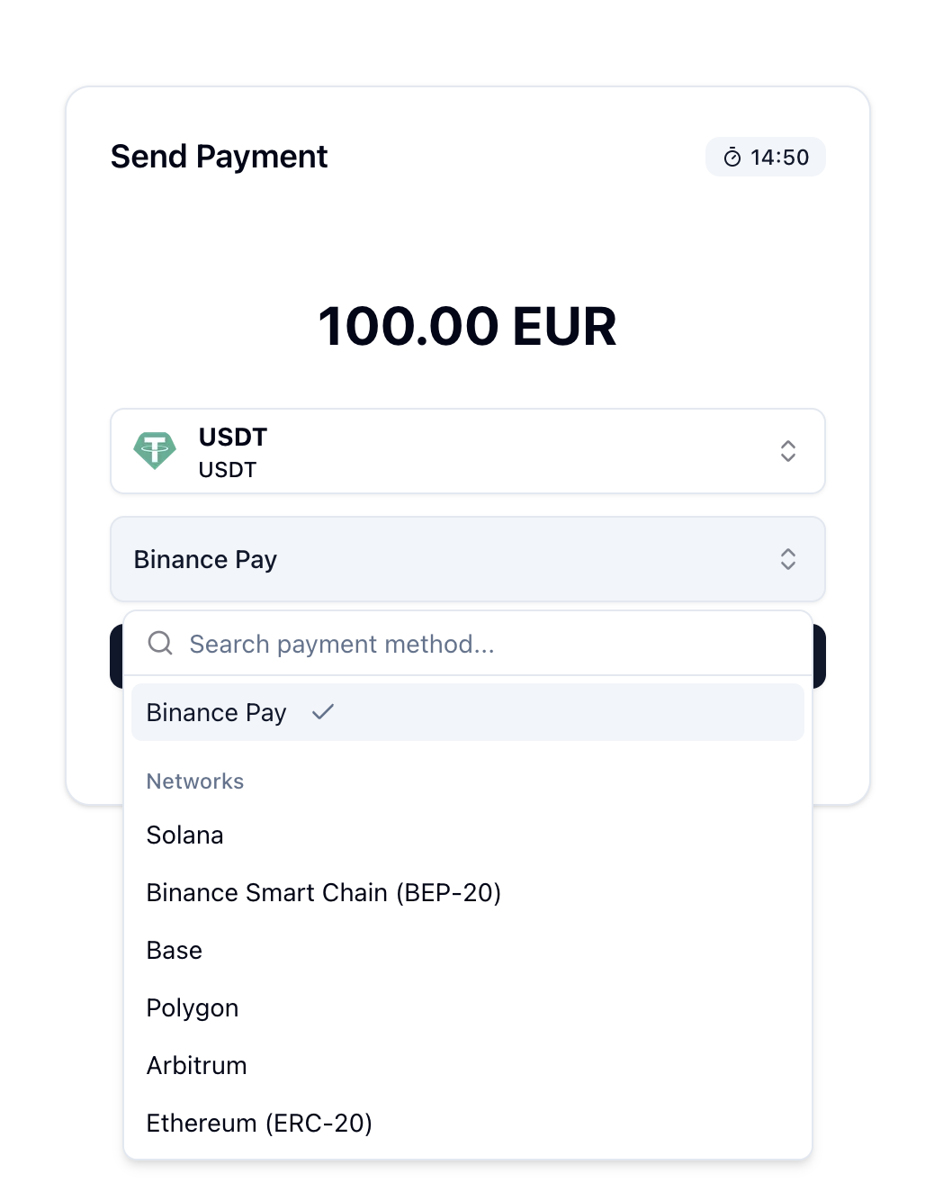Screen dimensions: 934x1201
Task: Click the checkmark next to Binance Pay
Action: pos(323,712)
